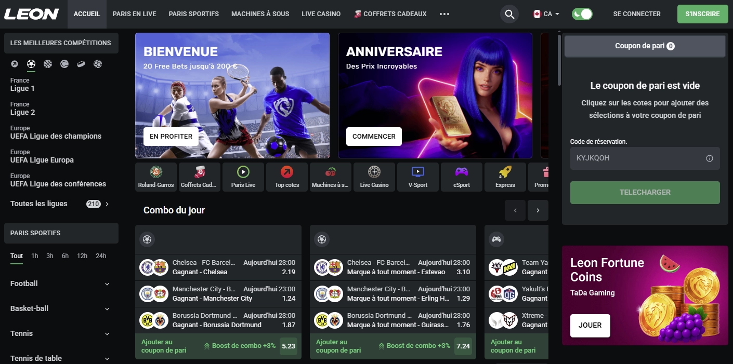
Task: Open the eSport gamepad shortcut
Action: click(461, 177)
